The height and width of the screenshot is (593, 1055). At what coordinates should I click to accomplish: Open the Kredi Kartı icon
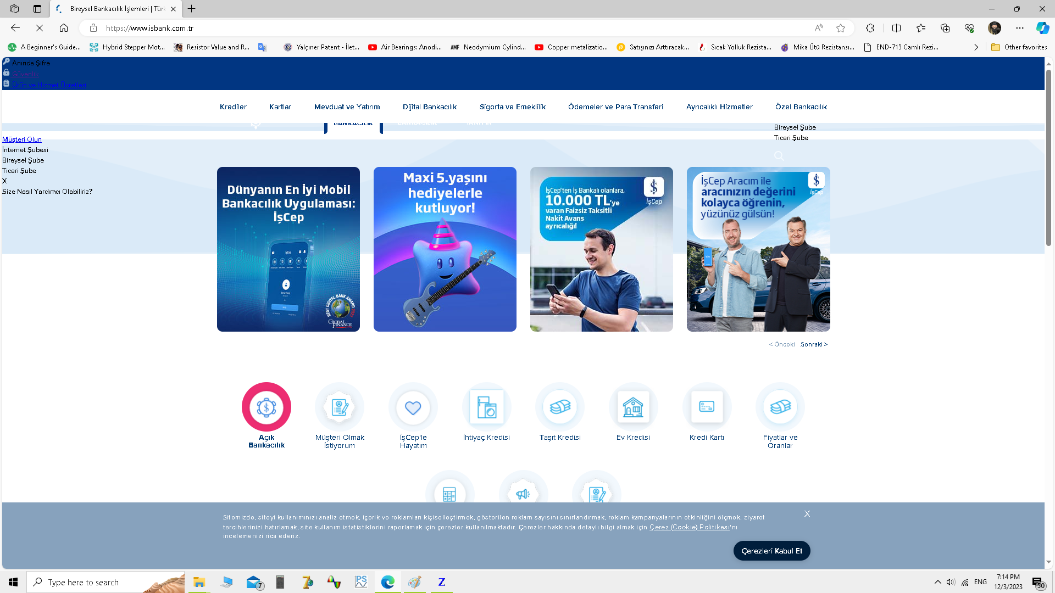point(707,407)
